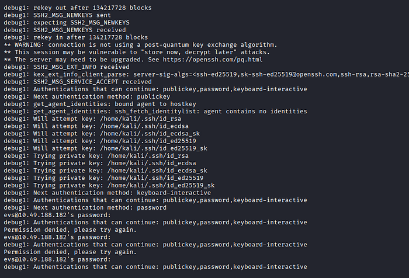Click the 'expecting SSH2_MSG_NEWKEYS' line

click(x=67, y=23)
